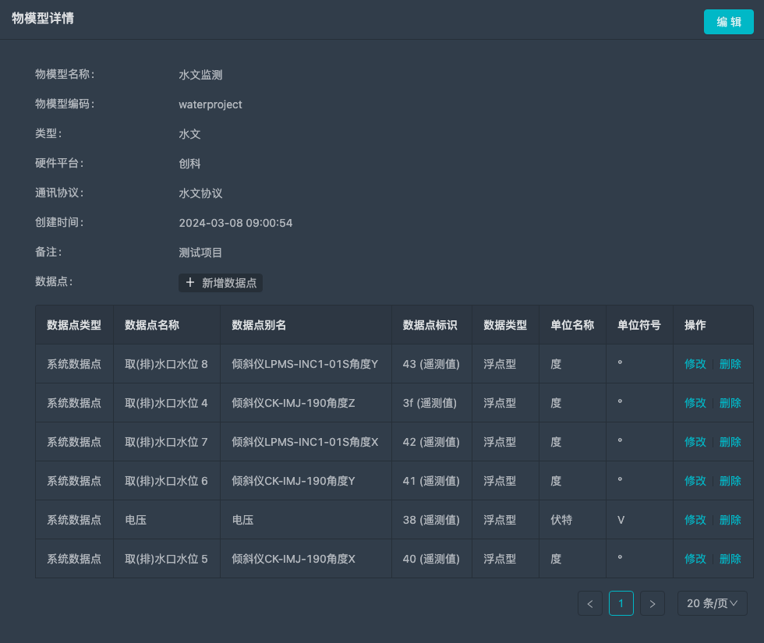Image resolution: width=764 pixels, height=643 pixels.
Task: Click 修改 for 取(排)水口水位 7
Action: coord(695,442)
